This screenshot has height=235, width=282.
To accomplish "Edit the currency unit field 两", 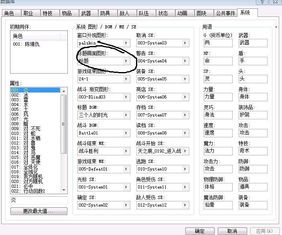I will point(218,43).
